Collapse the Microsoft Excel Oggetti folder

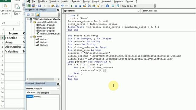tap(31, 22)
